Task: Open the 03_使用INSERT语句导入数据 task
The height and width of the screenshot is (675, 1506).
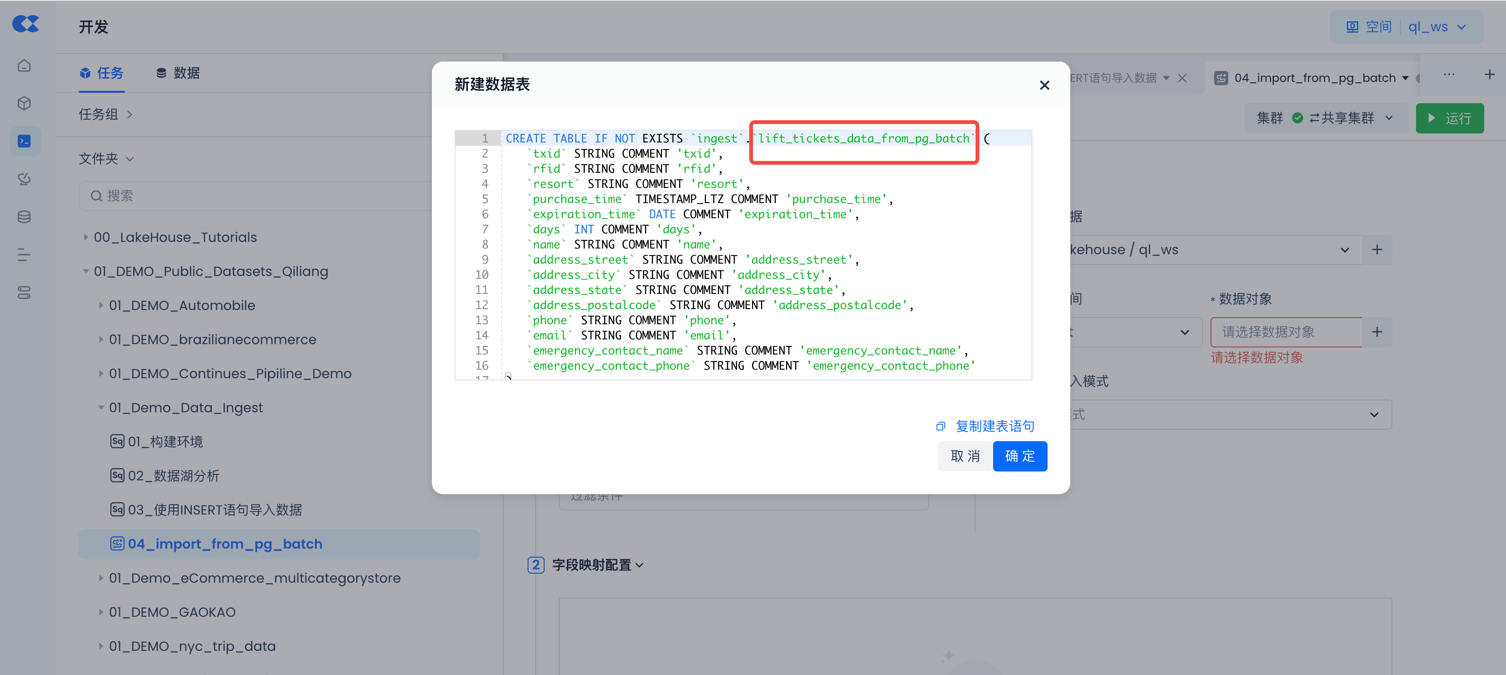Action: [215, 510]
